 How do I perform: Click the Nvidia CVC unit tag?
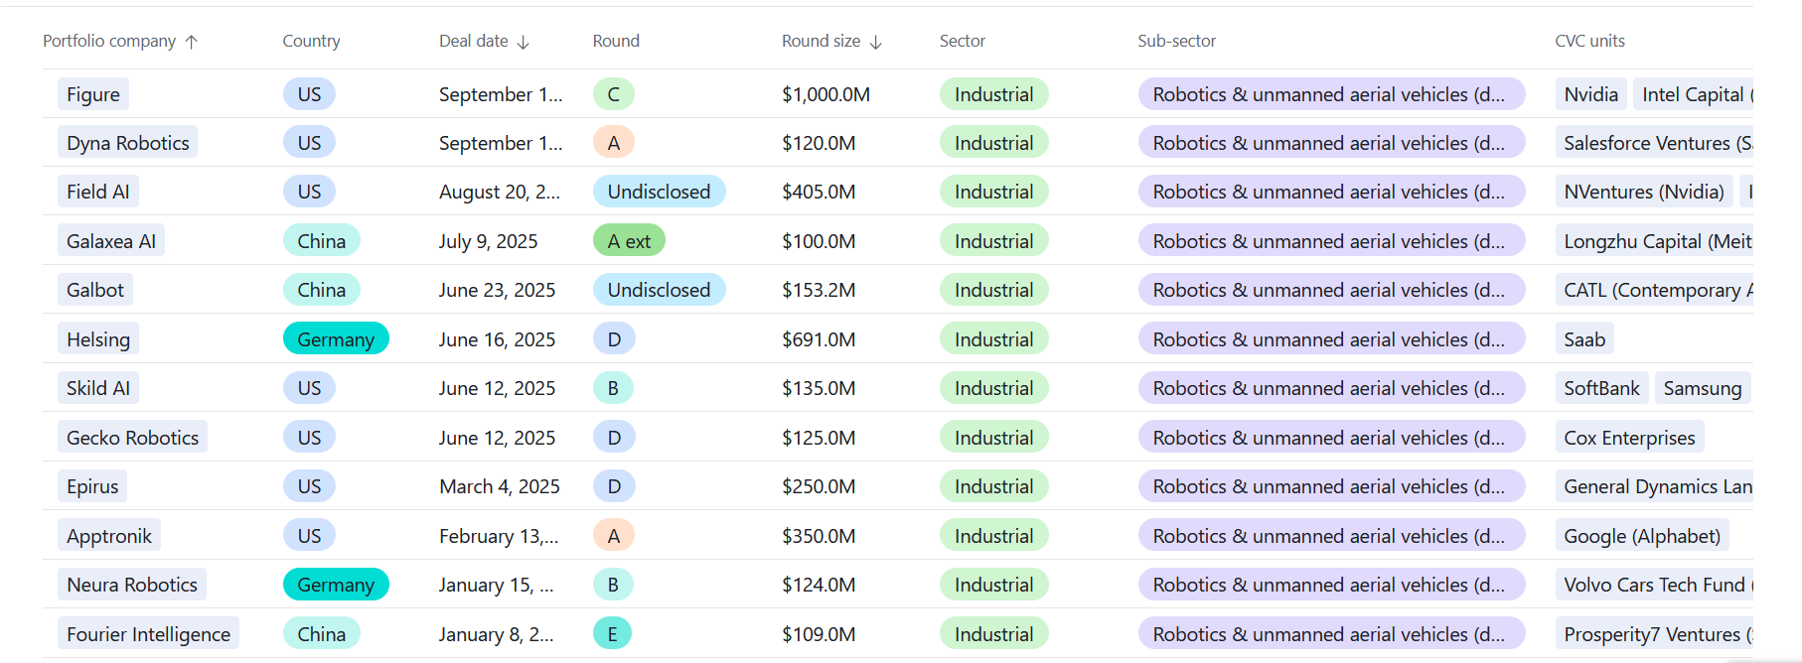tap(1590, 94)
